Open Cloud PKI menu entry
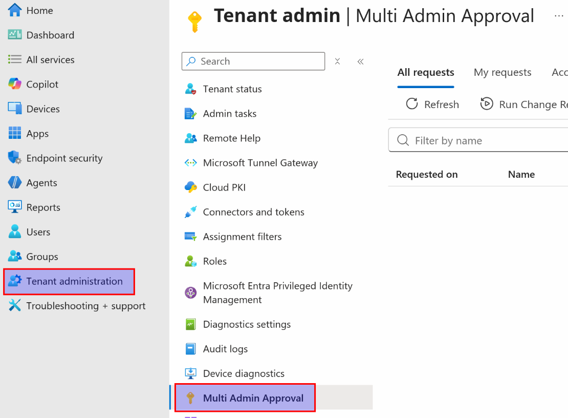568x418 pixels. click(224, 187)
